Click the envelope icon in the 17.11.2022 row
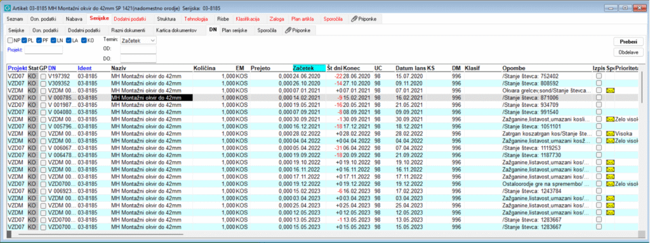Image resolution: width=650 pixels, height=243 pixels. click(x=610, y=177)
